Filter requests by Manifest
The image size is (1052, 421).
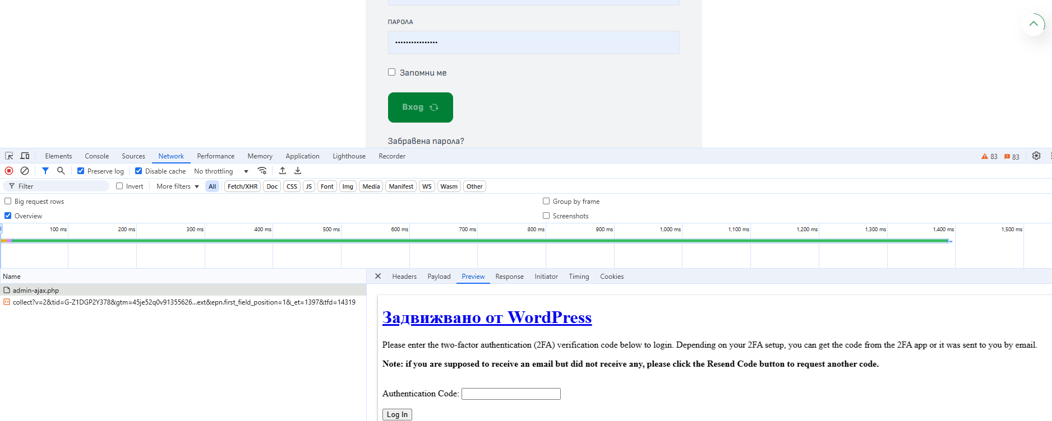pyautogui.click(x=401, y=186)
